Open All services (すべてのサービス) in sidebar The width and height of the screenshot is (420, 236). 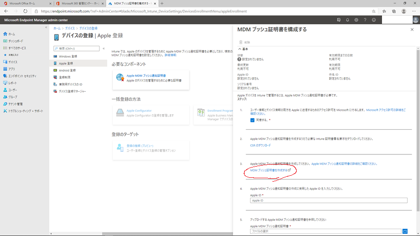(15, 48)
